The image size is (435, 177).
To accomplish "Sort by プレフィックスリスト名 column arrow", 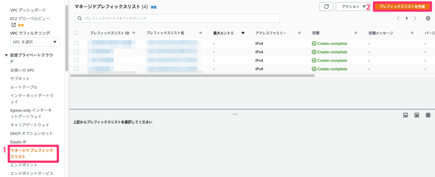I will [x=201, y=33].
